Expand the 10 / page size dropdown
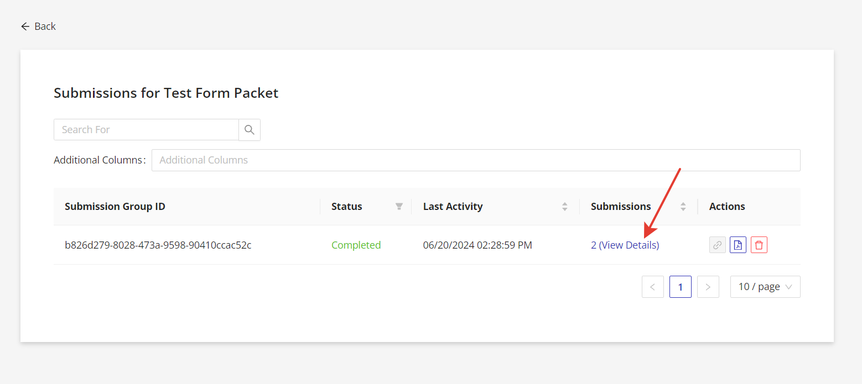The width and height of the screenshot is (862, 384). click(765, 287)
